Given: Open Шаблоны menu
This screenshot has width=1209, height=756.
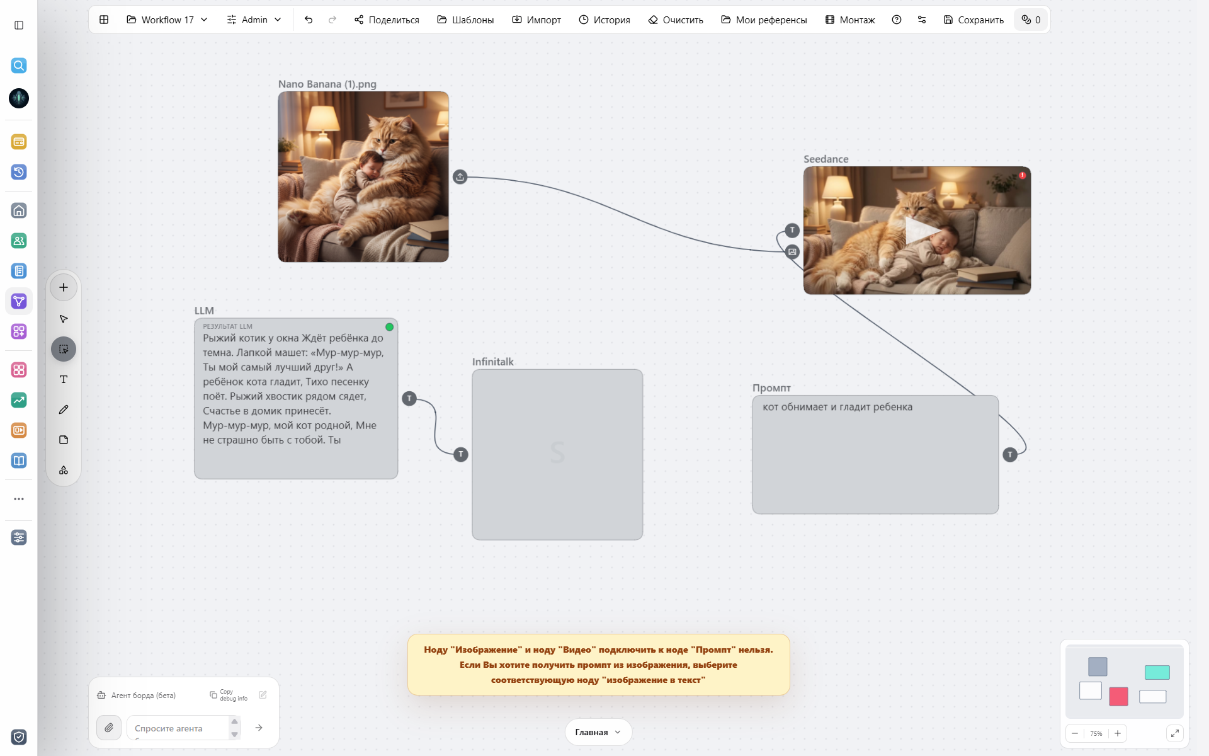Looking at the screenshot, I should click(x=465, y=20).
